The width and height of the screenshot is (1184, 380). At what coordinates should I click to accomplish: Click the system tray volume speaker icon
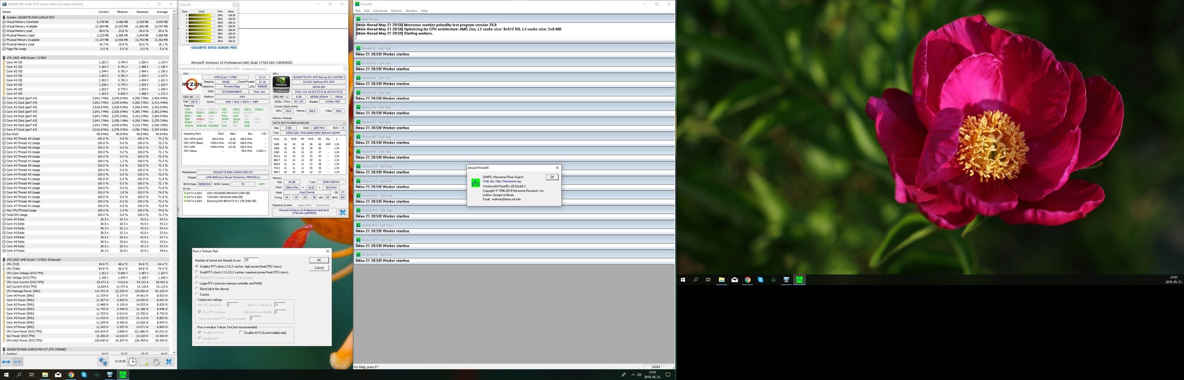[639, 374]
